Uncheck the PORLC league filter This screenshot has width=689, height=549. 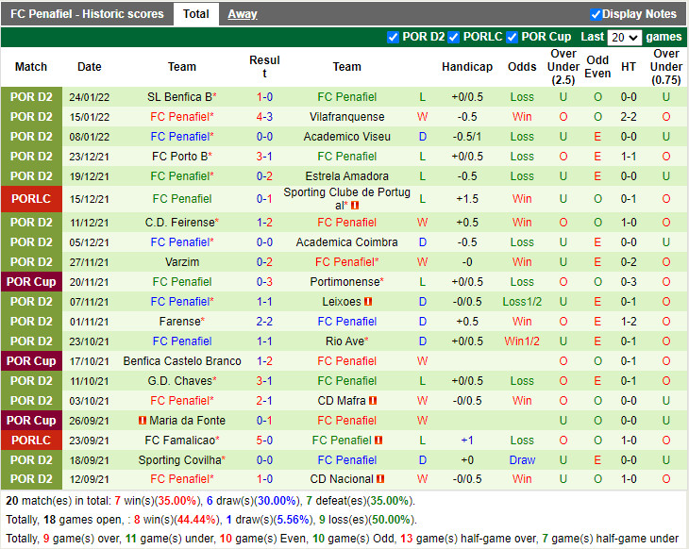tap(453, 38)
